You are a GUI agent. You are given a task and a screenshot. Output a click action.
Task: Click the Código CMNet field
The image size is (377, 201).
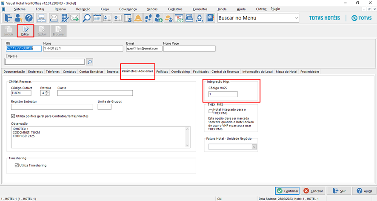[21, 93]
